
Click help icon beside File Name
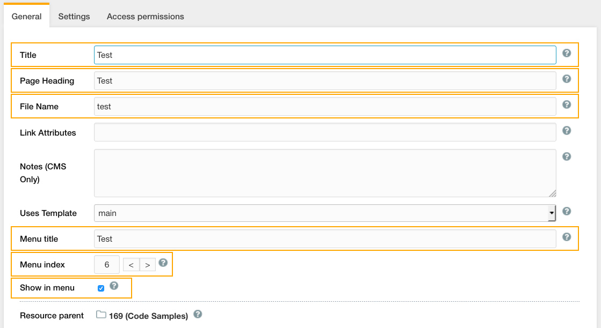click(567, 105)
